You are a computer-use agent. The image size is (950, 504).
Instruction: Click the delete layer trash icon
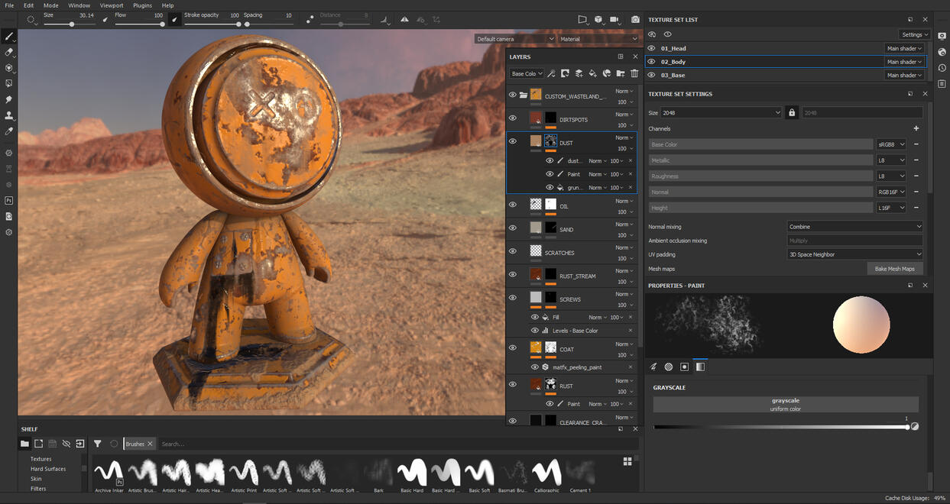(634, 73)
